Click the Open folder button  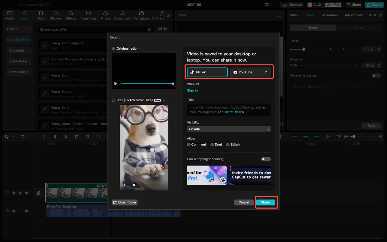tap(125, 202)
